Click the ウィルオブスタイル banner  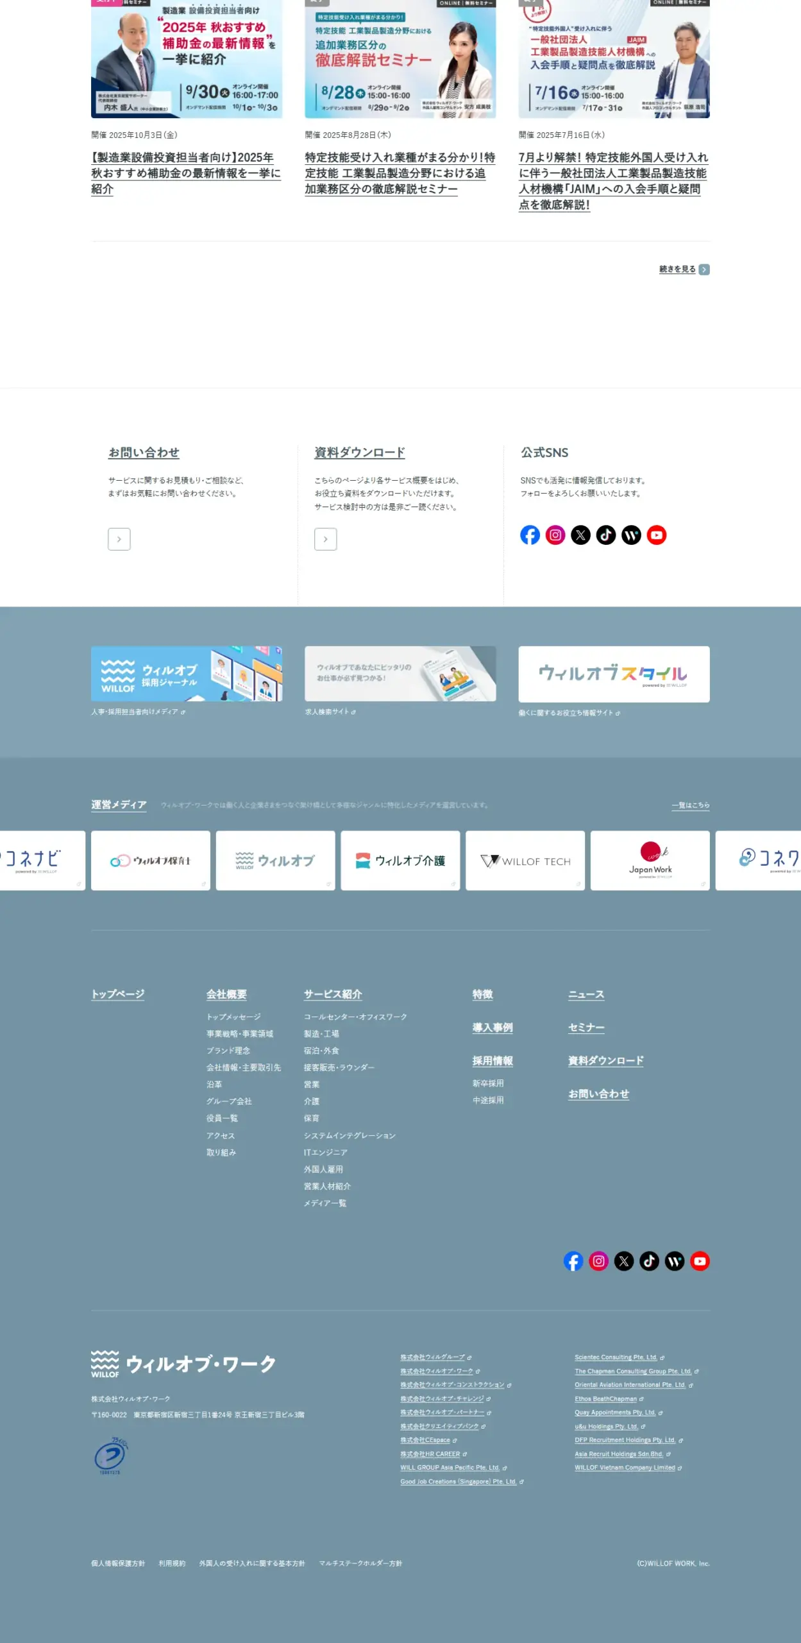tap(614, 674)
